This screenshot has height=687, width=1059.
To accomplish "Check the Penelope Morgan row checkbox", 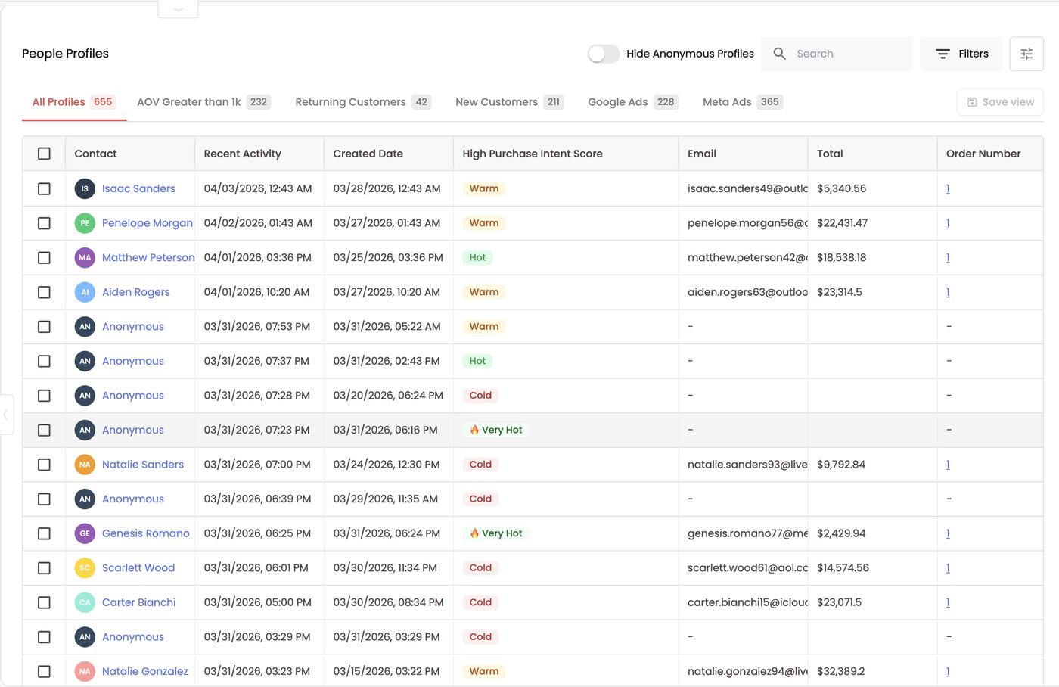I will click(x=44, y=223).
